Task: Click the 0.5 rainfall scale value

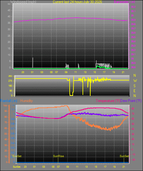Action: click(13, 138)
